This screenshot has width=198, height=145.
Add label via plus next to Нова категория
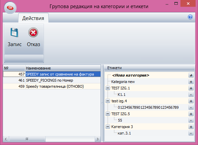click(191, 75)
